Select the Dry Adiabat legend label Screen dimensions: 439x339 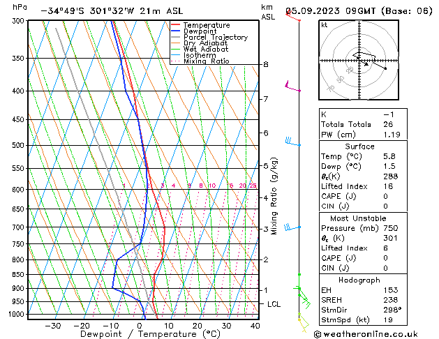(x=205, y=43)
